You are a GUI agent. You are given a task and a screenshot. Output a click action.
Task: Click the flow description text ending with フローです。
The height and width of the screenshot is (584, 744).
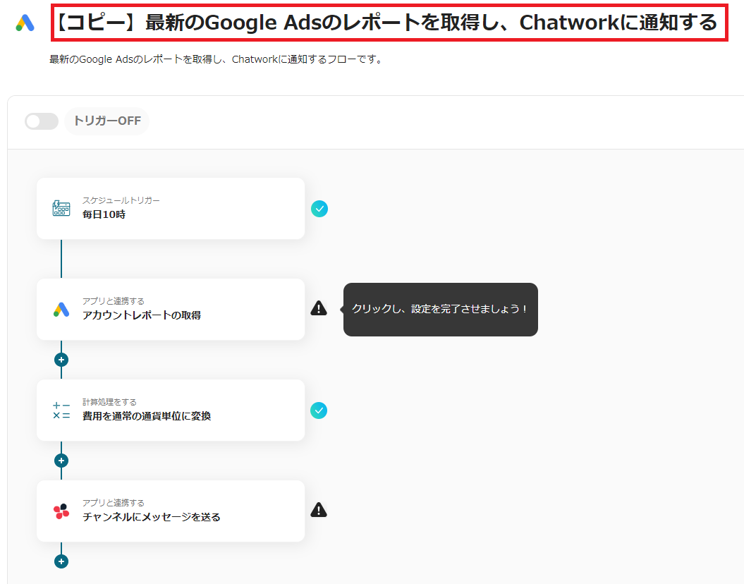point(217,59)
